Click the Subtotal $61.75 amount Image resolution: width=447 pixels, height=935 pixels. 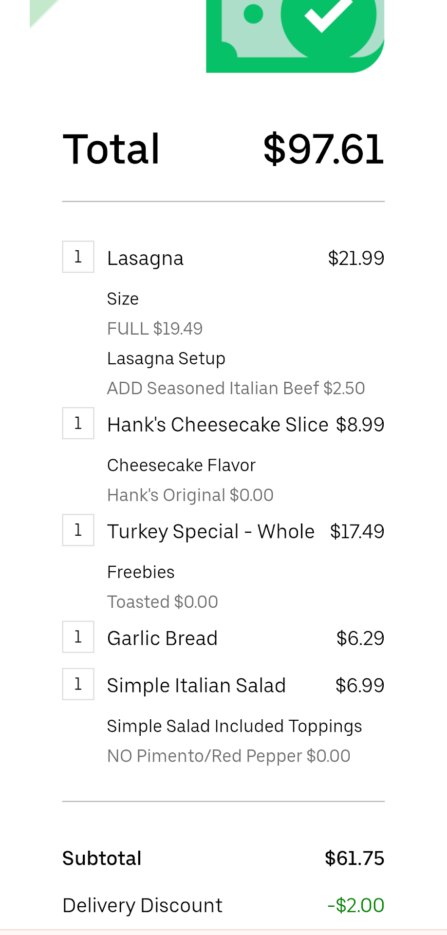point(354,858)
